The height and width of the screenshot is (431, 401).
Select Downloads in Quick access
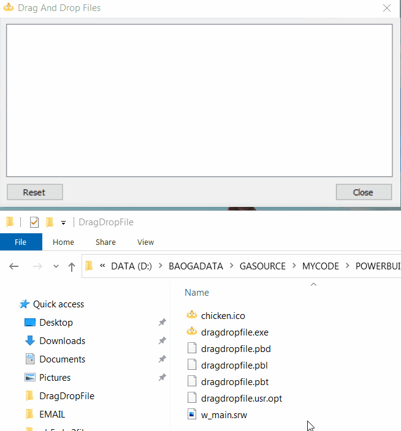coord(63,341)
